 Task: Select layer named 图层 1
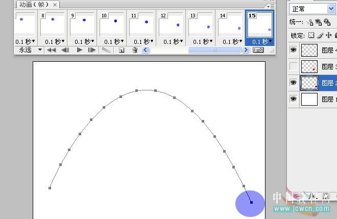coord(329,100)
